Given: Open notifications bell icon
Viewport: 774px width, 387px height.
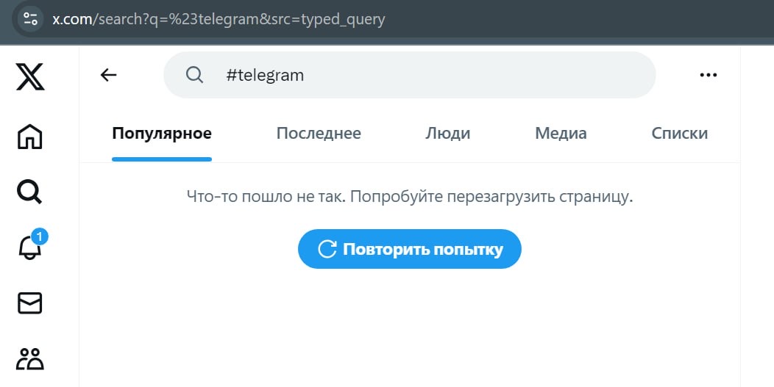Looking at the screenshot, I should point(30,247).
